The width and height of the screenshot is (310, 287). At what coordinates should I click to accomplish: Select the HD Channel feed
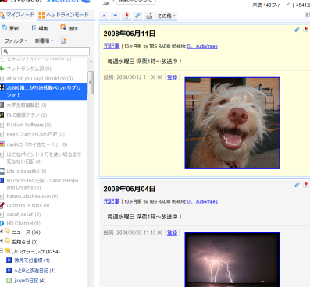tap(23, 223)
